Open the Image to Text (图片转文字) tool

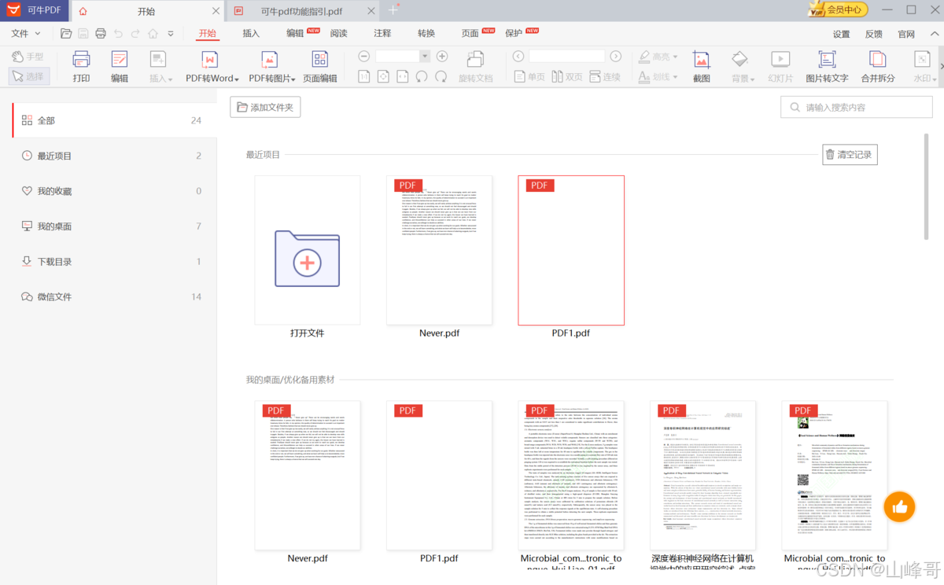827,67
